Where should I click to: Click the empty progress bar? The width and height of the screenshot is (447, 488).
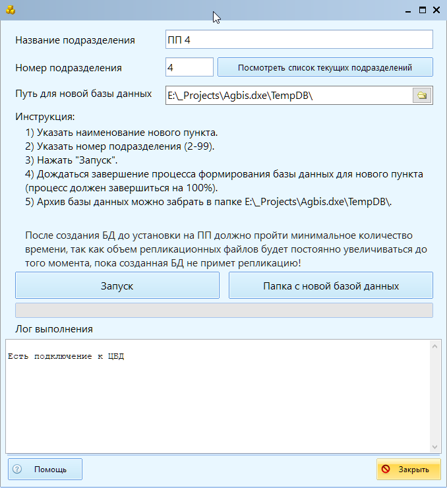pyautogui.click(x=224, y=311)
